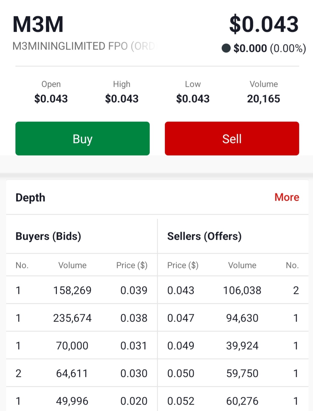
Task: Select bid price 0.038
Action: point(134,318)
